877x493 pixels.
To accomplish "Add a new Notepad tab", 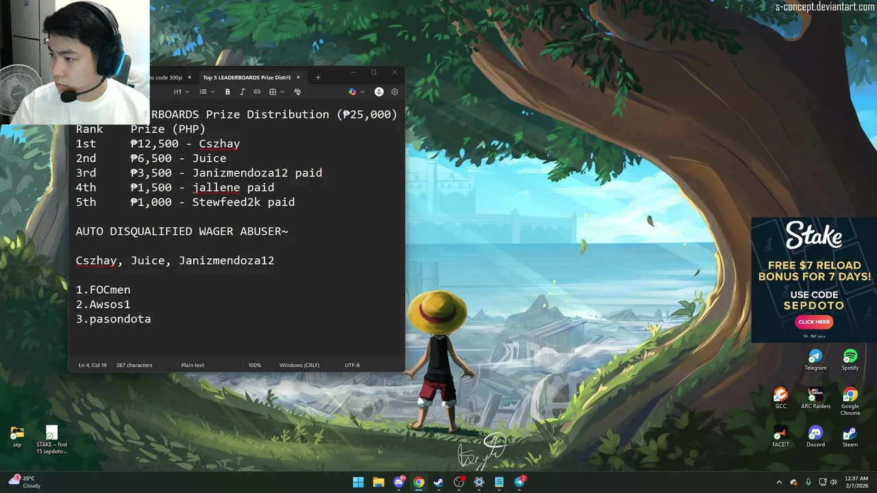I will [318, 77].
